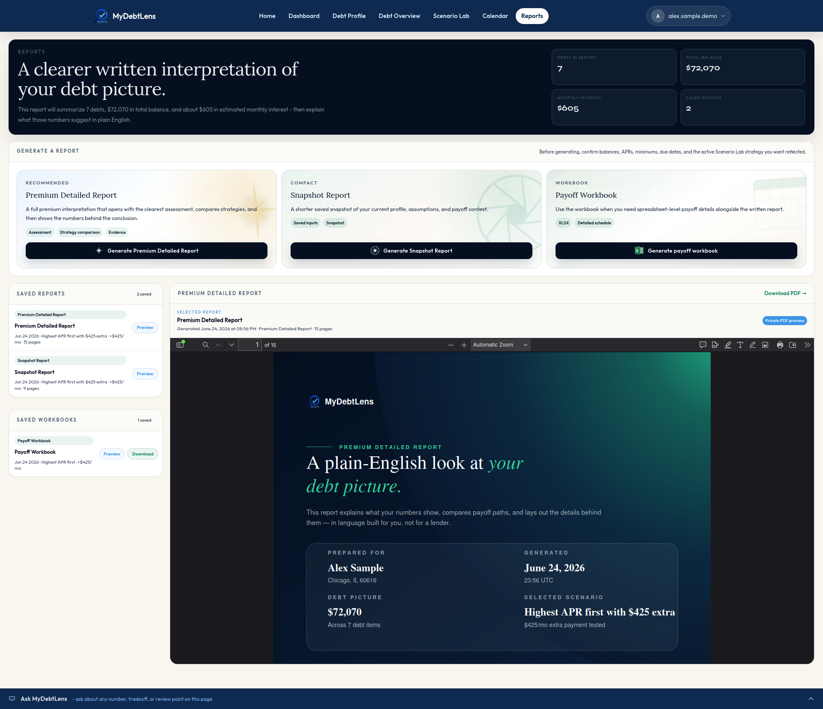The height and width of the screenshot is (709, 823).
Task: Print the PDF using the printer icon
Action: (780, 345)
